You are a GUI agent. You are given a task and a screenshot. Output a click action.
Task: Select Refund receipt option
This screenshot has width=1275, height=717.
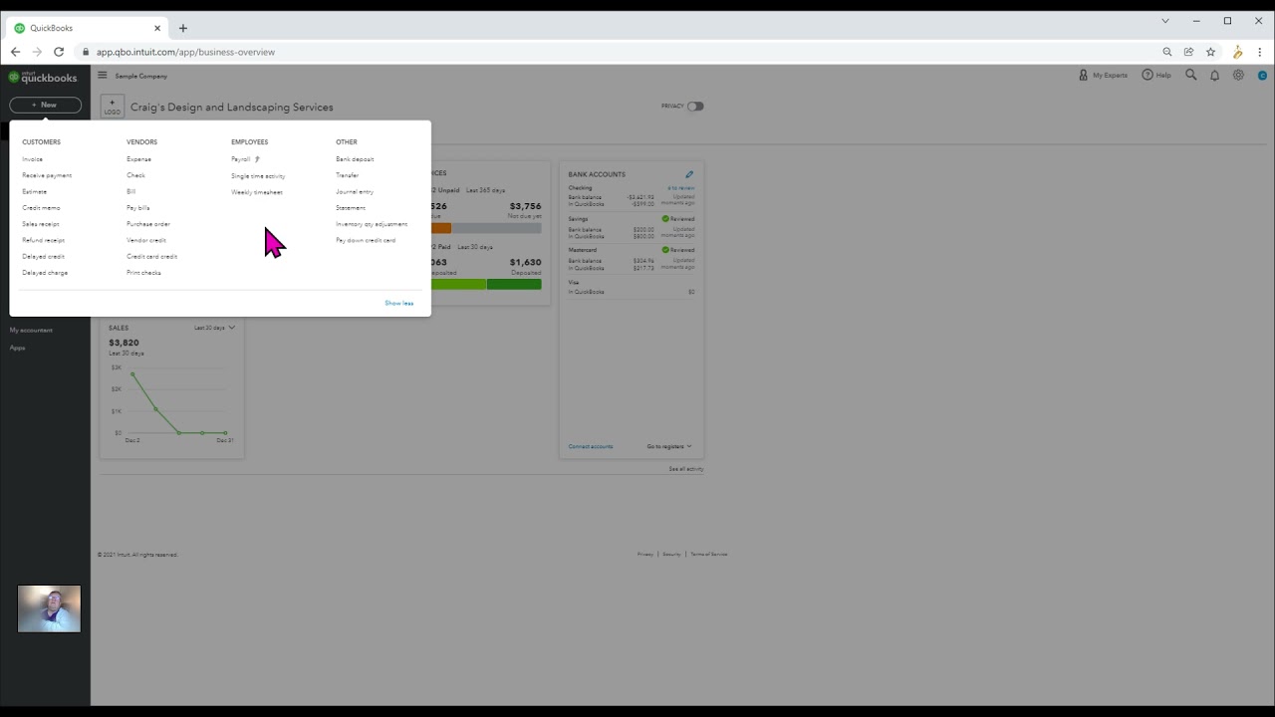43,240
